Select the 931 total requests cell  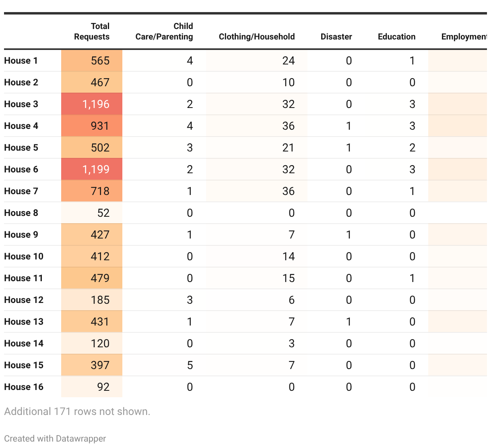click(x=100, y=126)
